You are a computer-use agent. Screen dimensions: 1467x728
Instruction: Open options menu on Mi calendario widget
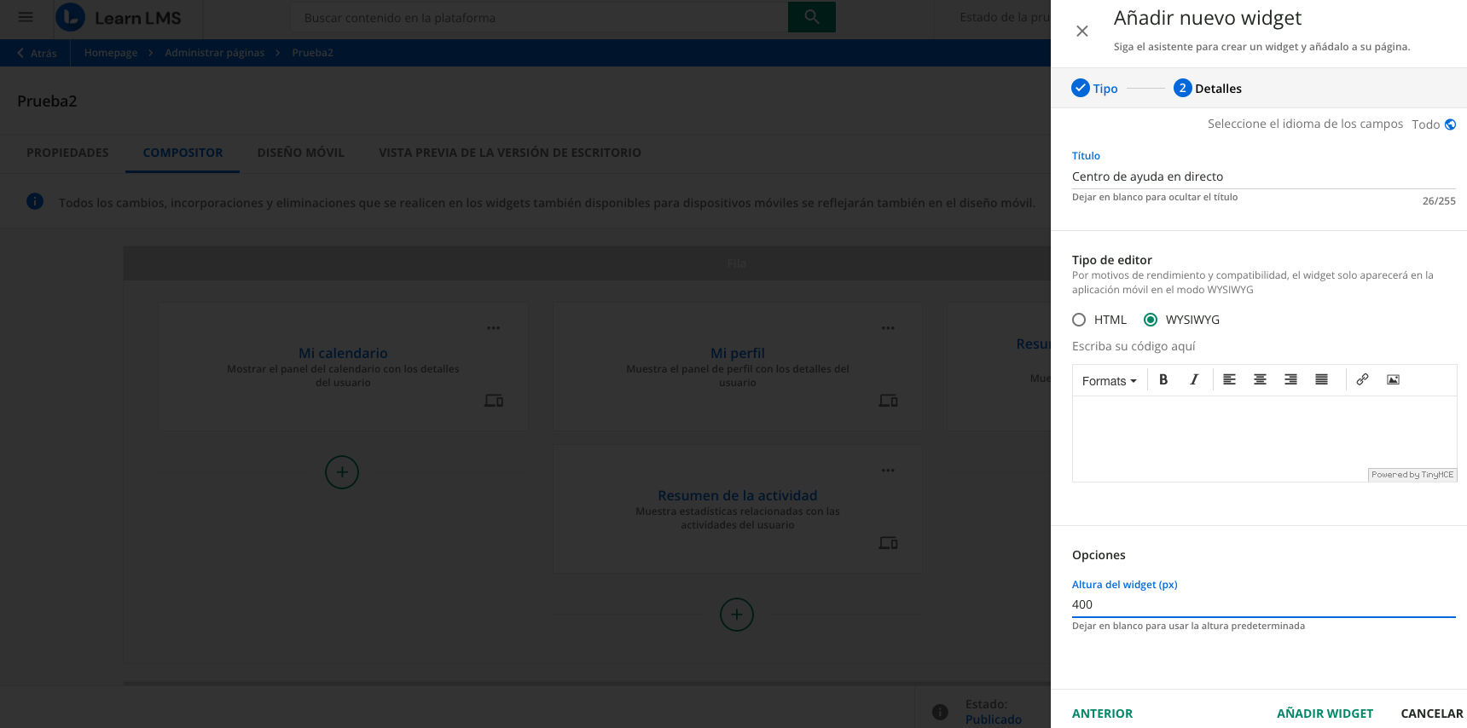pos(494,328)
